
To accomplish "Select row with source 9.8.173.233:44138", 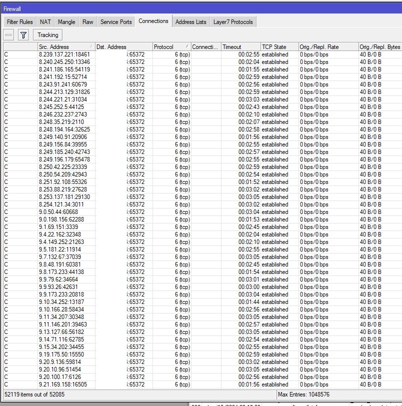I will point(202,272).
